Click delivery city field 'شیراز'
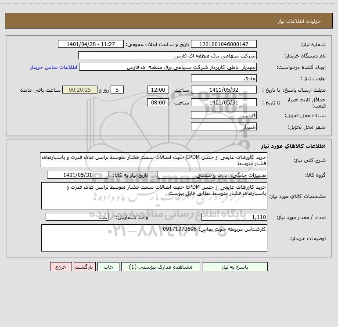The image size is (338, 327). pos(224,126)
